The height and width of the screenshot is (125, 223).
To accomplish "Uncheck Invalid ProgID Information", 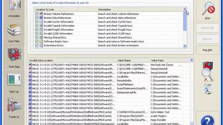I will pyautogui.click(x=37, y=30).
